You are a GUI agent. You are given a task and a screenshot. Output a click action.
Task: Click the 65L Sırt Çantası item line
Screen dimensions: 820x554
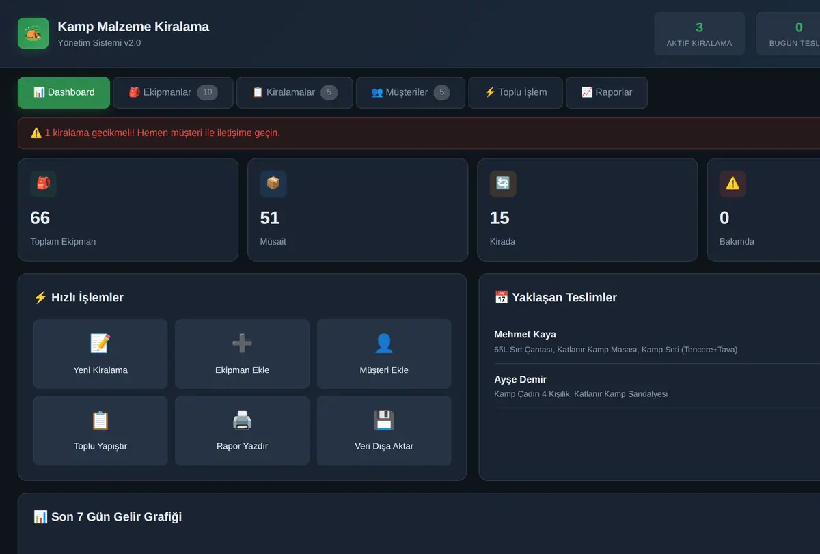616,350
